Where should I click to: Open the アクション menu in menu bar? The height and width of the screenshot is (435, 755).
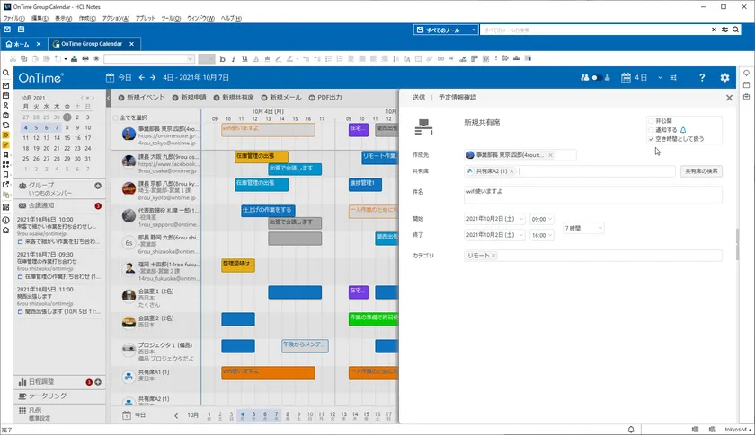tap(115, 18)
